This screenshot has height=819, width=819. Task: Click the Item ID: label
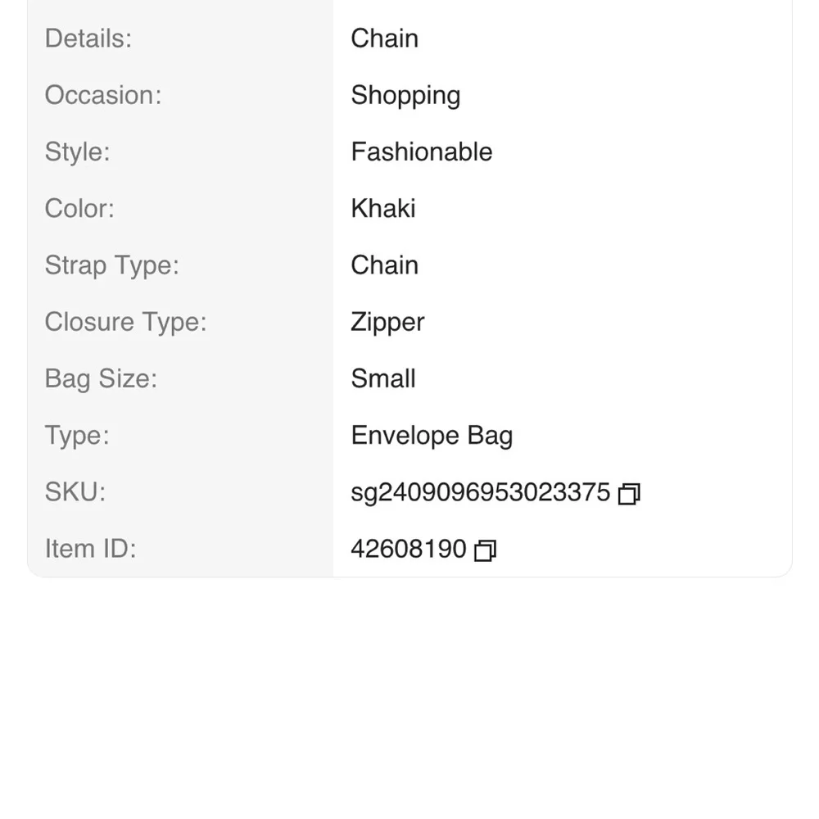tap(90, 549)
